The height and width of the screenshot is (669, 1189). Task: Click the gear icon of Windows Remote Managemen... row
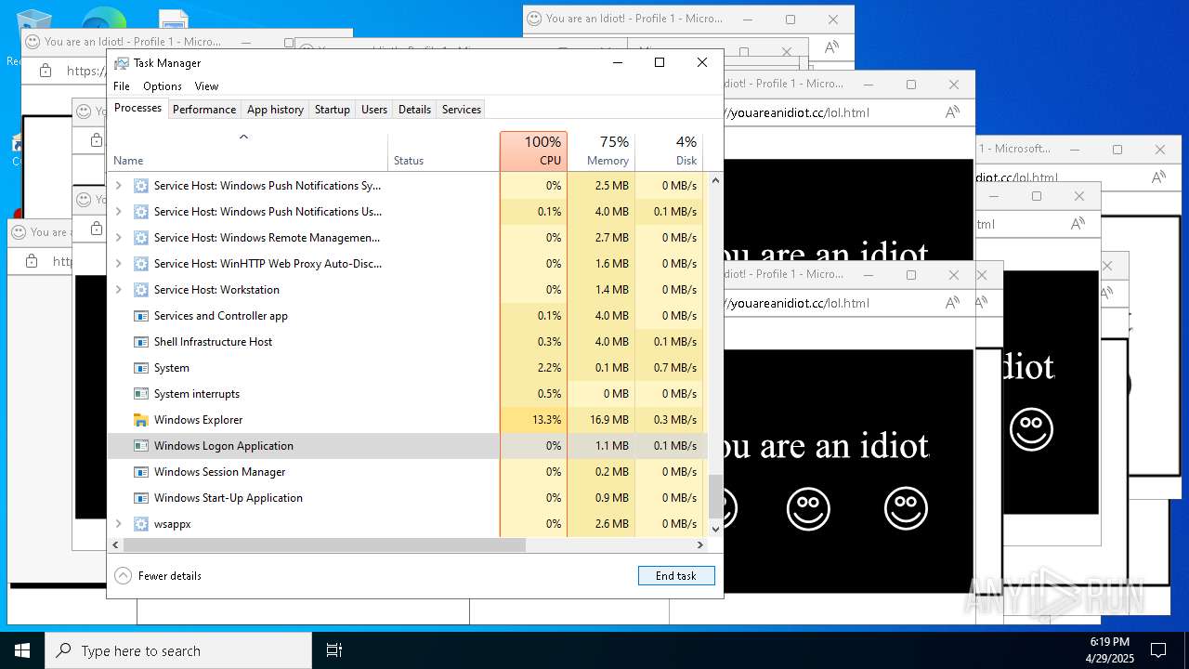click(141, 238)
